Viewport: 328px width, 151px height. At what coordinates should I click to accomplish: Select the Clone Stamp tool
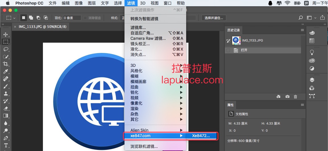[5, 94]
